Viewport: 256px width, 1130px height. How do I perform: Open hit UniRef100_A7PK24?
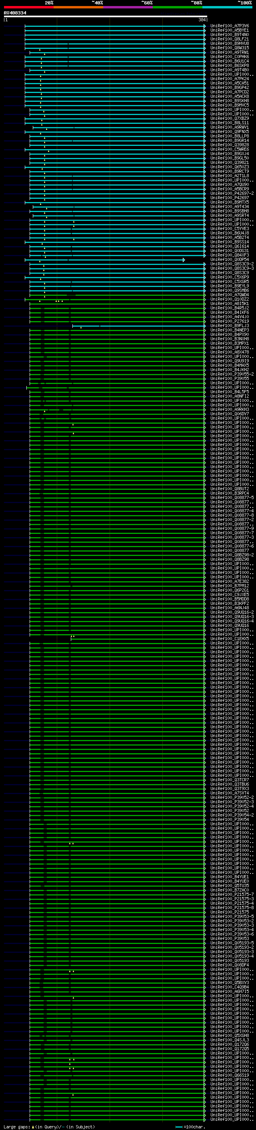pos(230,79)
